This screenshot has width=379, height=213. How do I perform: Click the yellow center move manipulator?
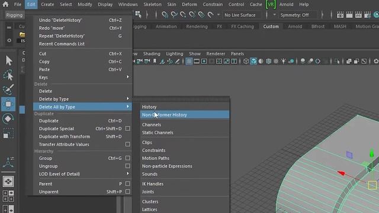(x=372, y=185)
